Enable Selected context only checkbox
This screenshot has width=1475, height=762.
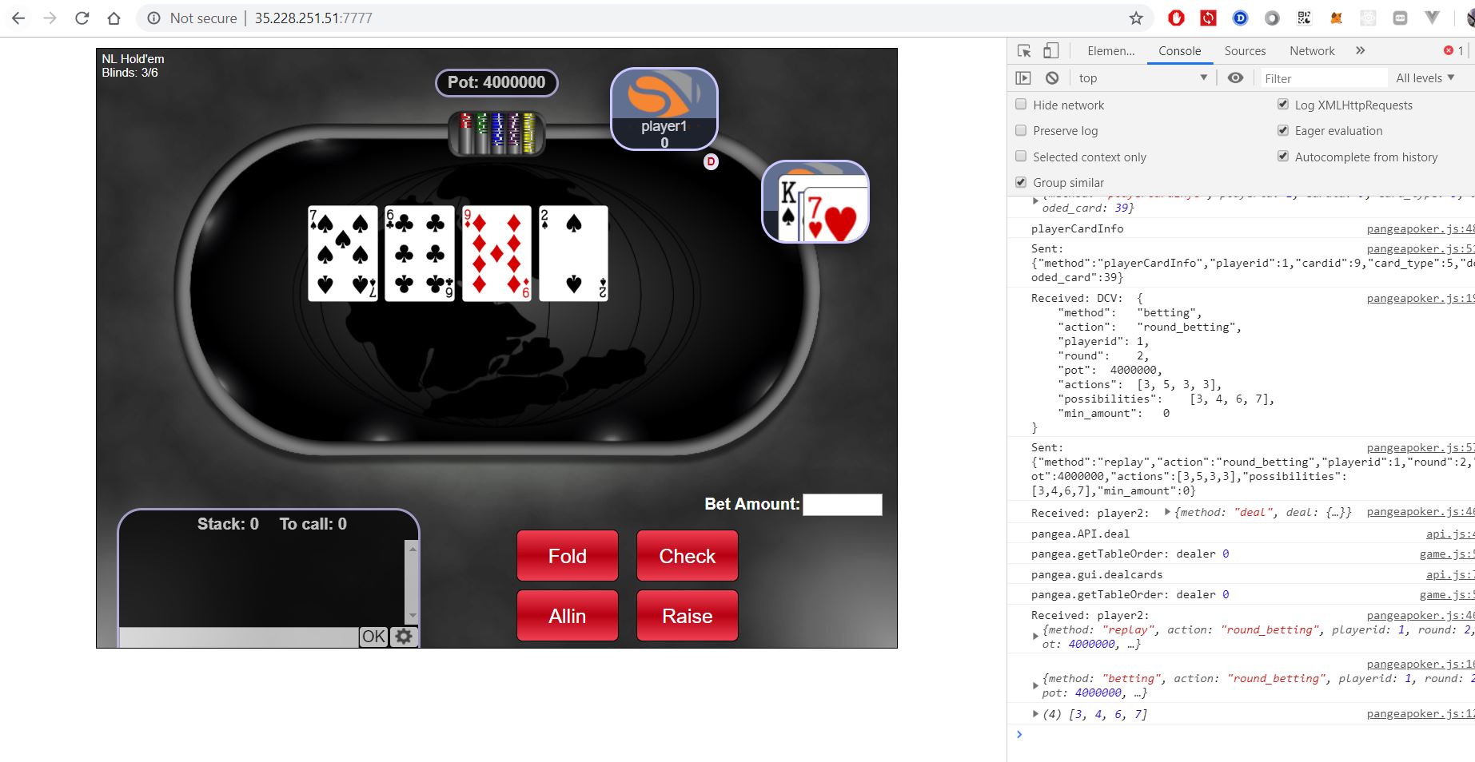pyautogui.click(x=1021, y=157)
